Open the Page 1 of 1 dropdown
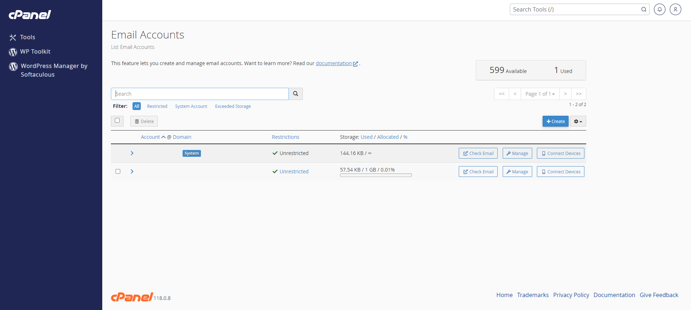Image resolution: width=691 pixels, height=310 pixels. pyautogui.click(x=540, y=94)
